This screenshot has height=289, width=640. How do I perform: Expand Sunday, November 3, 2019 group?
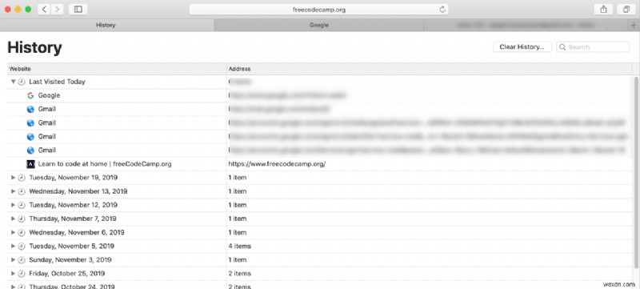[x=13, y=259]
